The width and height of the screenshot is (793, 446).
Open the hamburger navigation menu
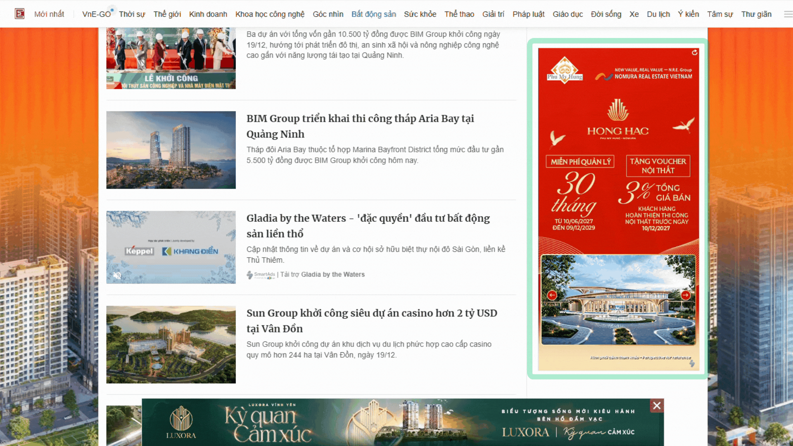click(786, 14)
